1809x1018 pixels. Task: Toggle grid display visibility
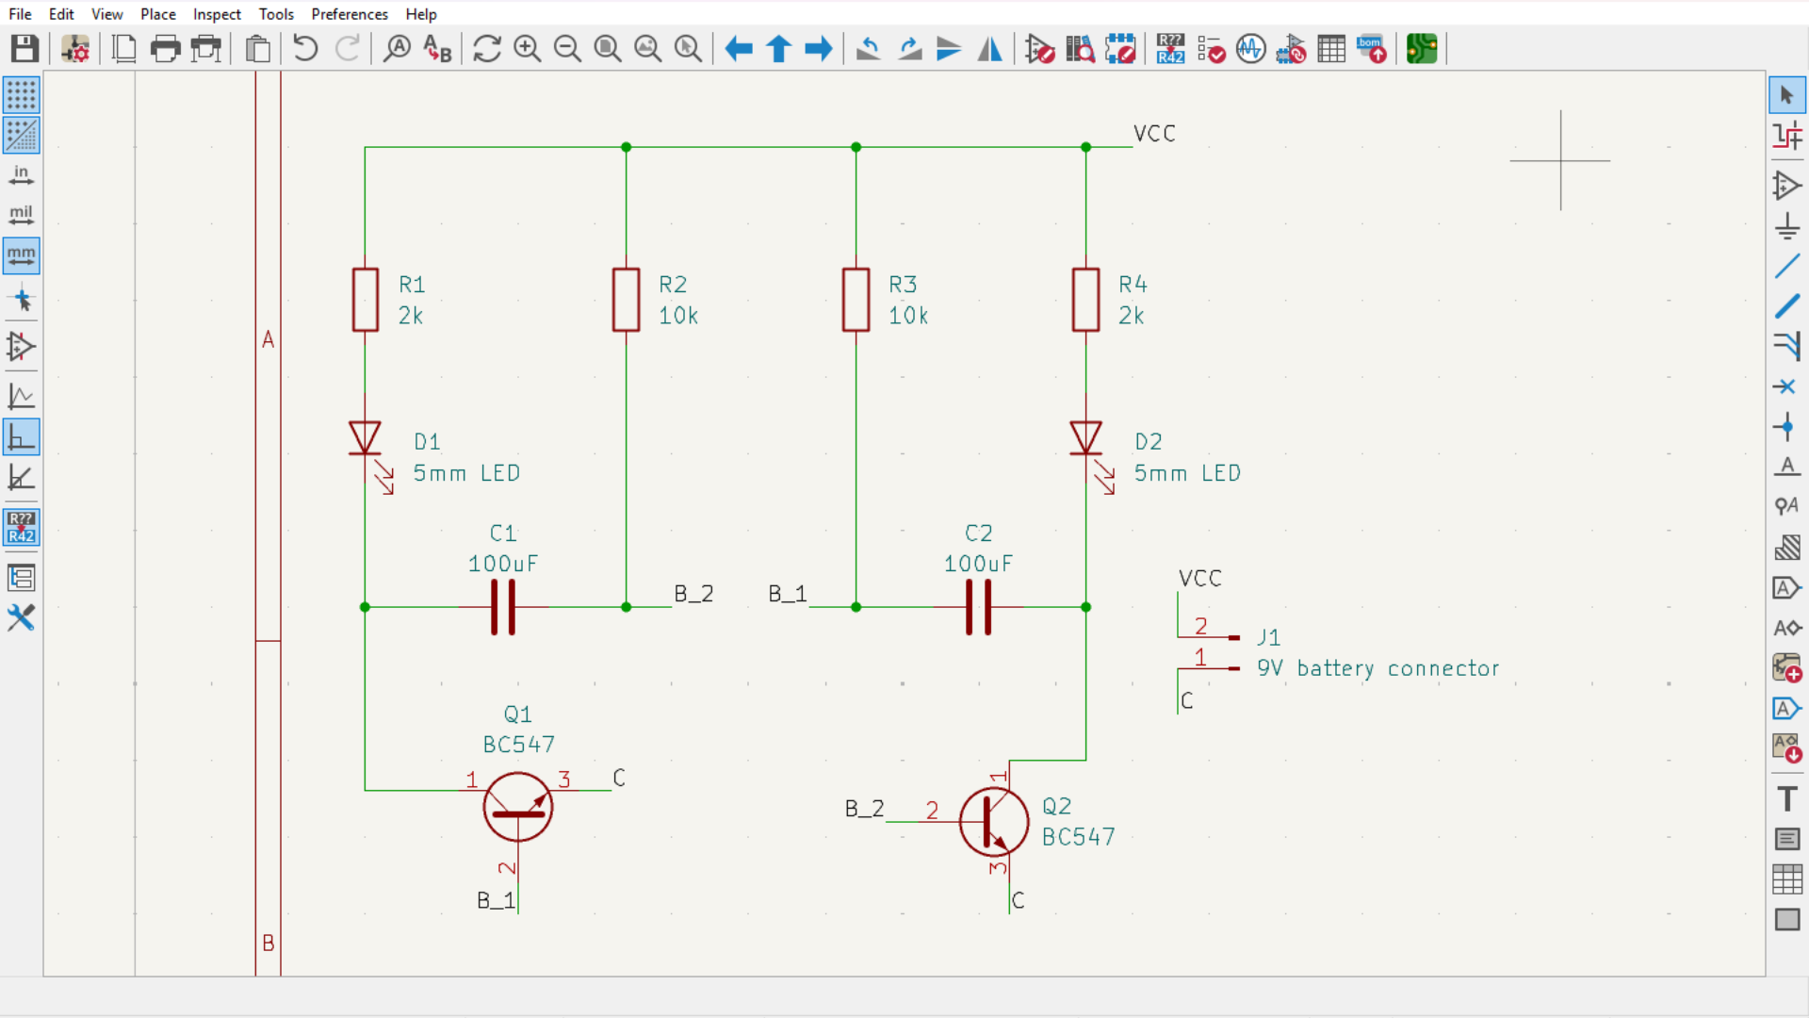[21, 95]
